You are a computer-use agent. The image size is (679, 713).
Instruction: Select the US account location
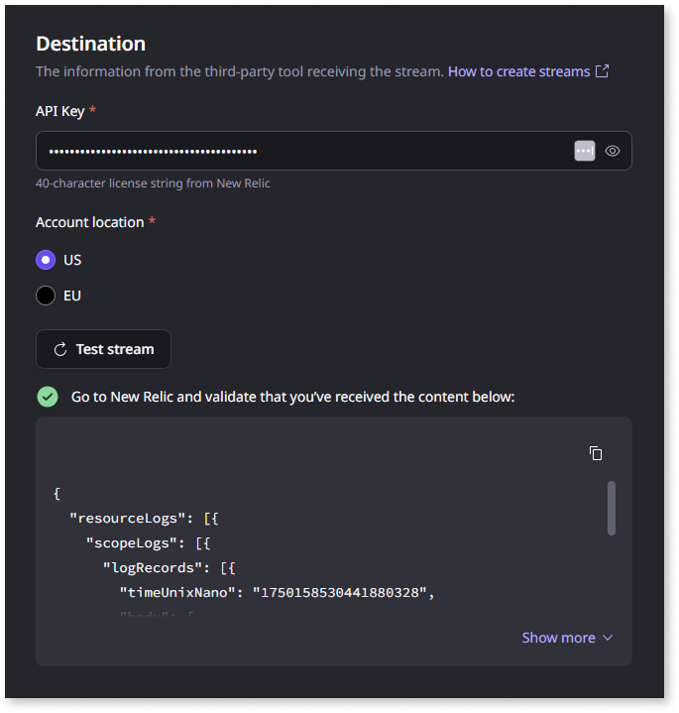click(46, 260)
